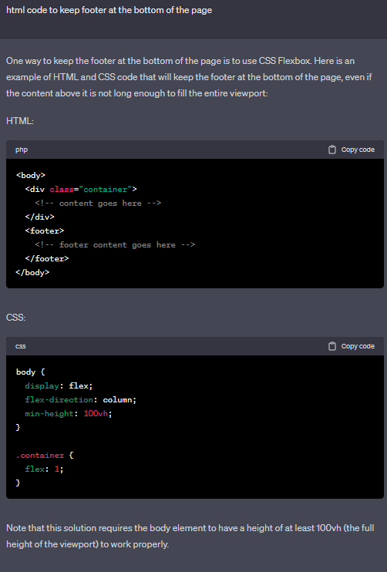Screen dimensions: 387x572
Task: Click the closing </div> tag line
Action: [x=40, y=217]
